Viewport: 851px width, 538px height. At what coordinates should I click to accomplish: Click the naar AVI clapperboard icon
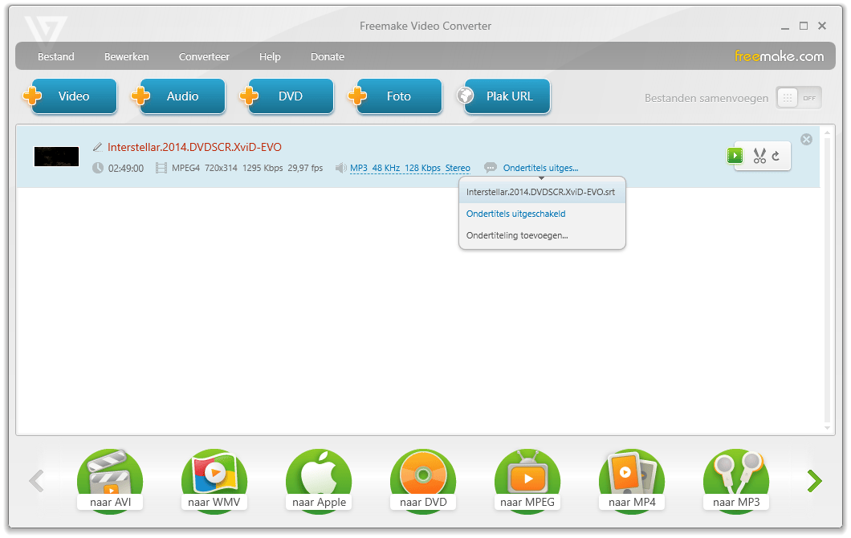click(110, 480)
